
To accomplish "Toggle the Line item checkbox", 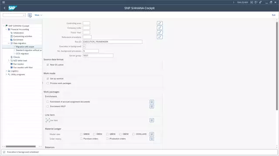I will (x=48, y=120).
